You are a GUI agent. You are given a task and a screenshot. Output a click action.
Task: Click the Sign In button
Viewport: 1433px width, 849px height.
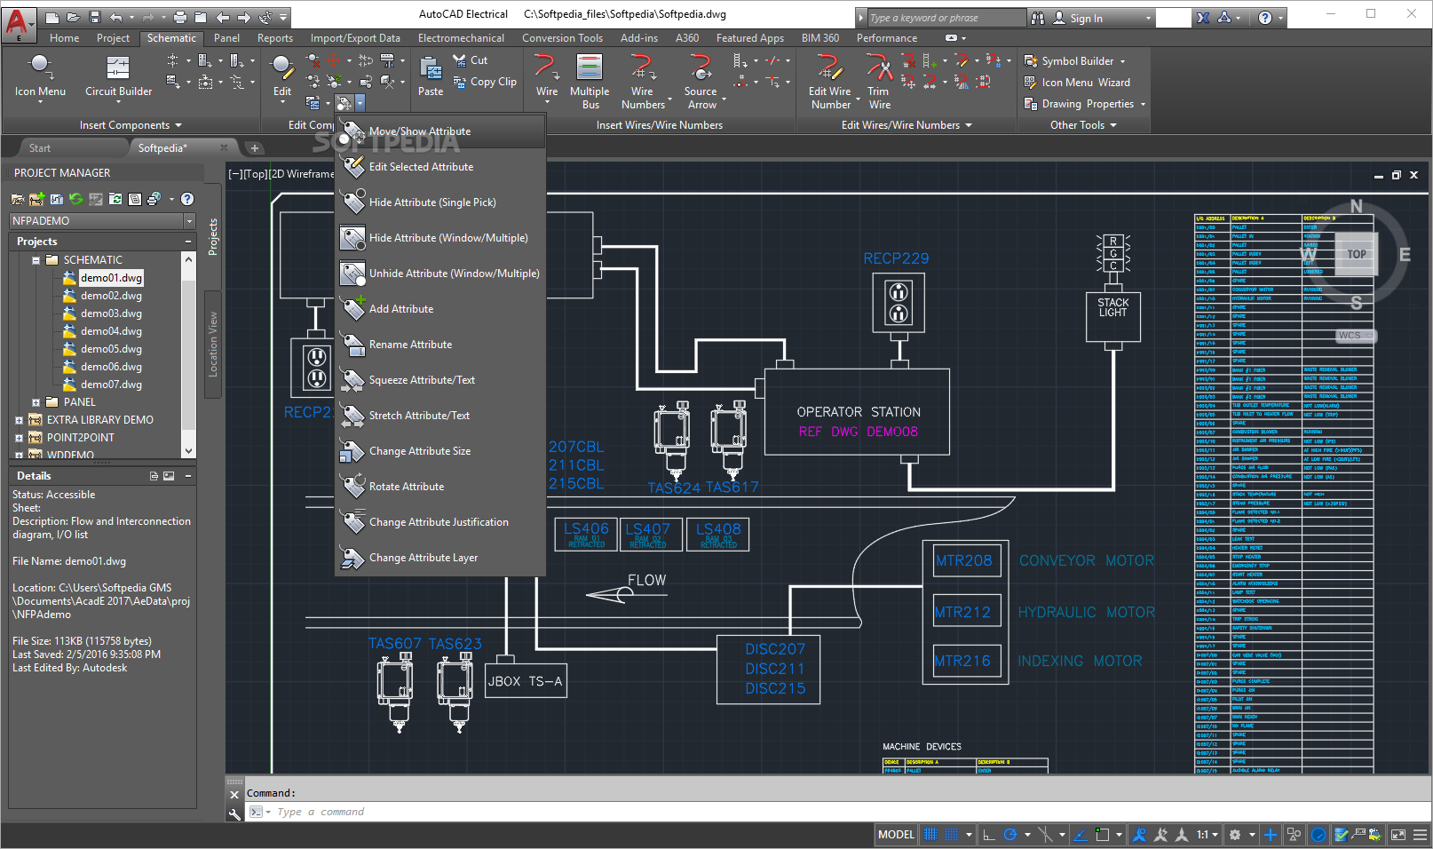coord(1078,18)
